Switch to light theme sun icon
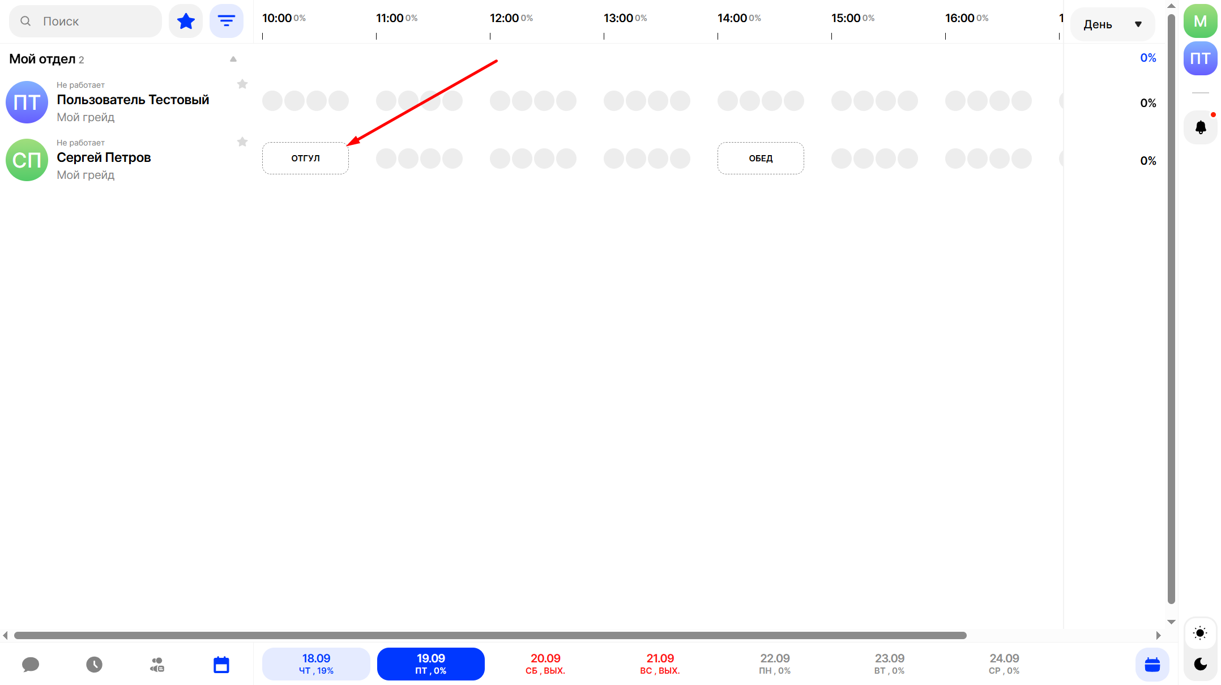 pyautogui.click(x=1200, y=633)
